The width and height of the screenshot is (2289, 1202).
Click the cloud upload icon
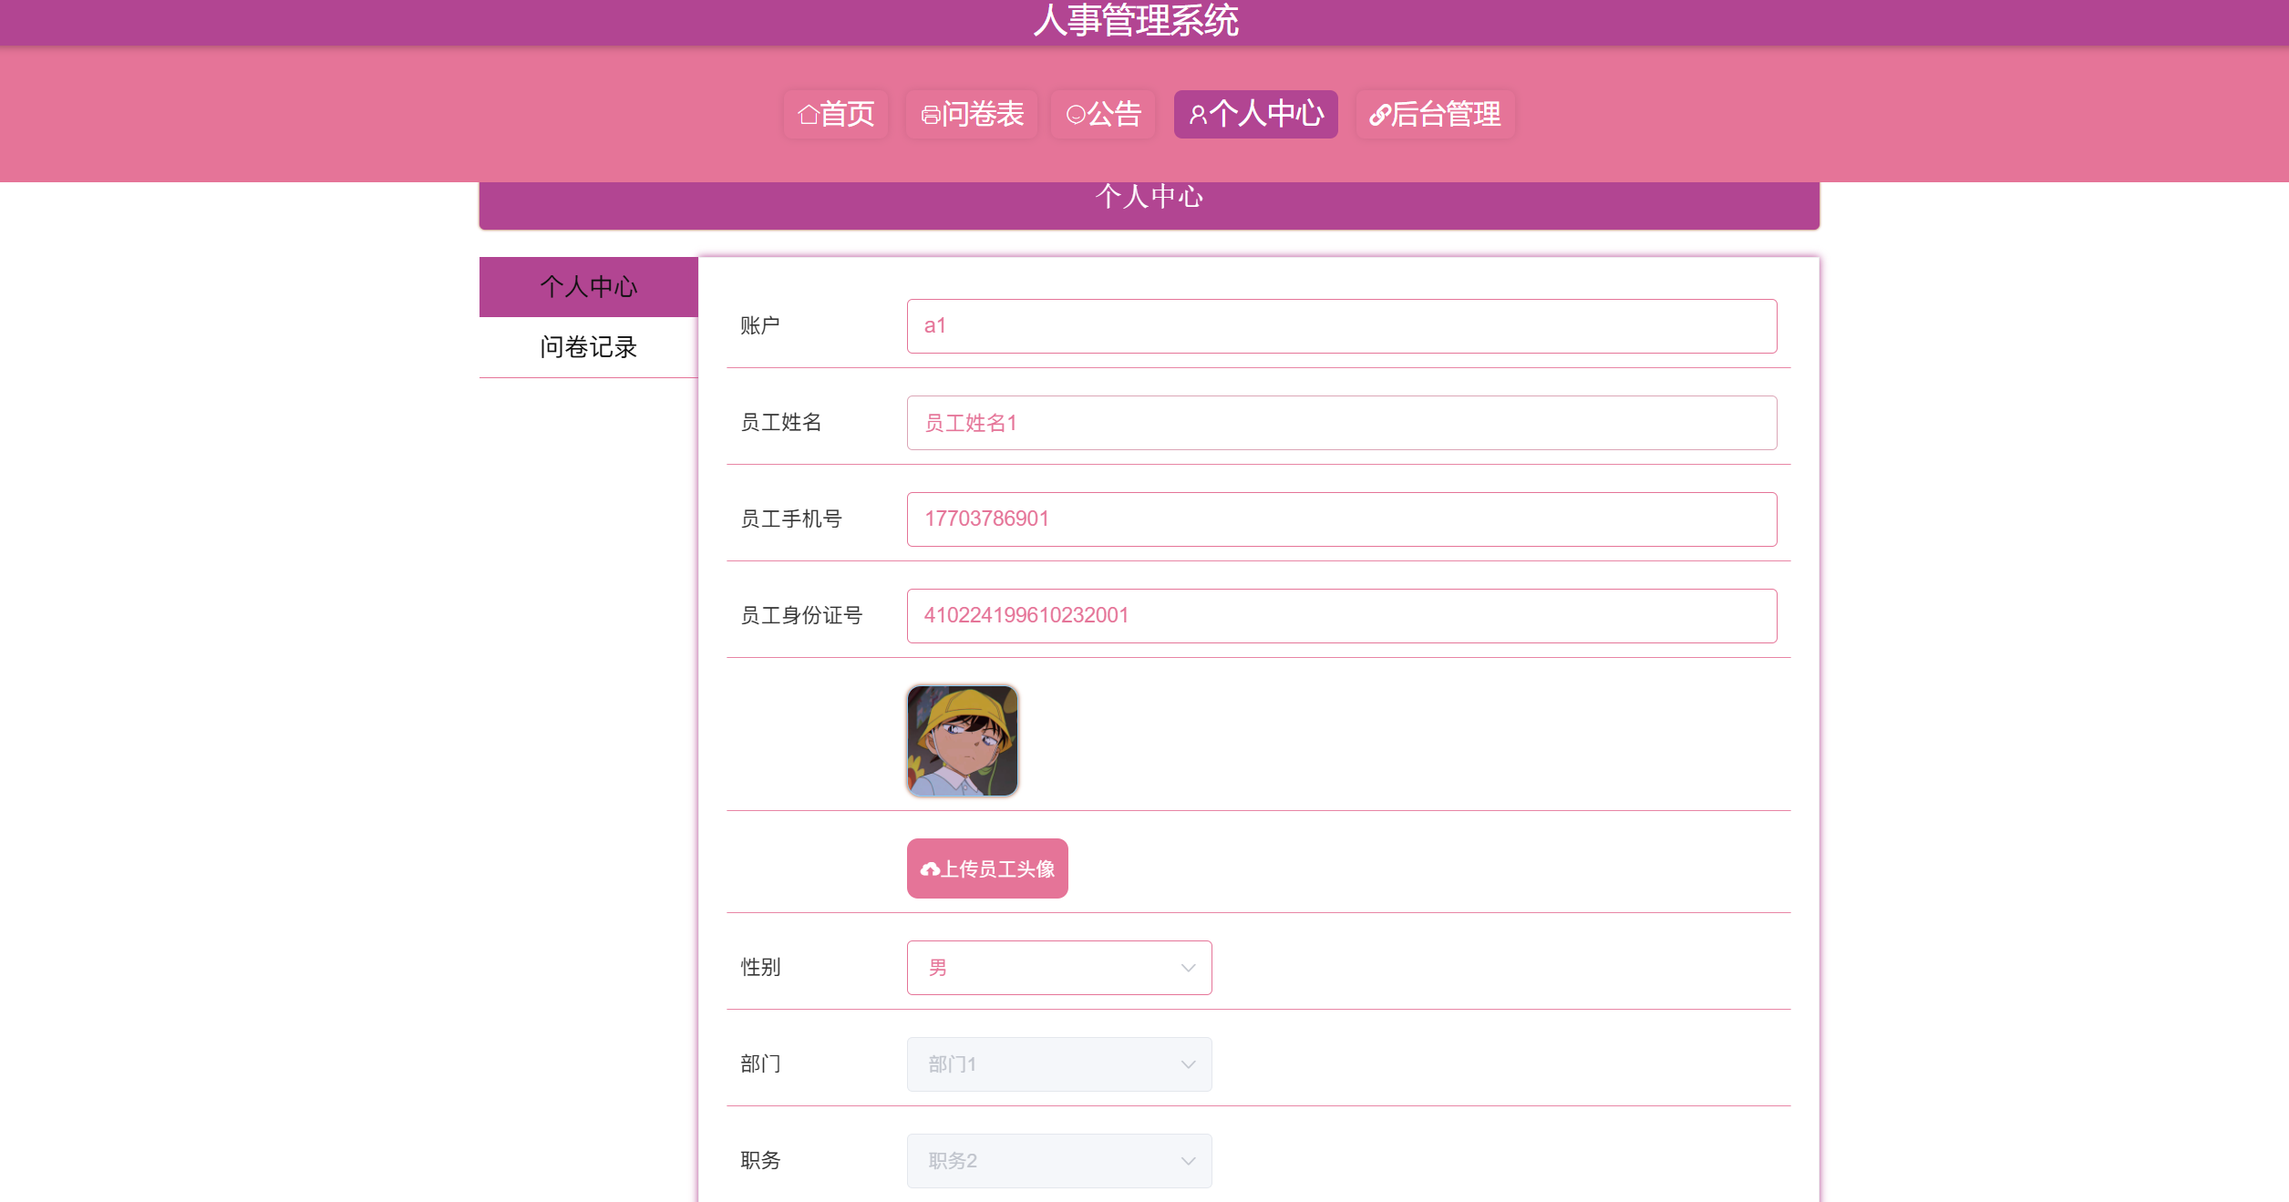point(930,869)
